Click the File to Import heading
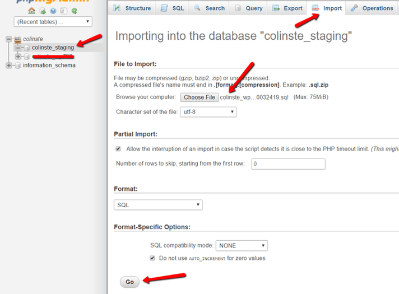Viewport: 399px width, 294px height. pyautogui.click(x=135, y=64)
